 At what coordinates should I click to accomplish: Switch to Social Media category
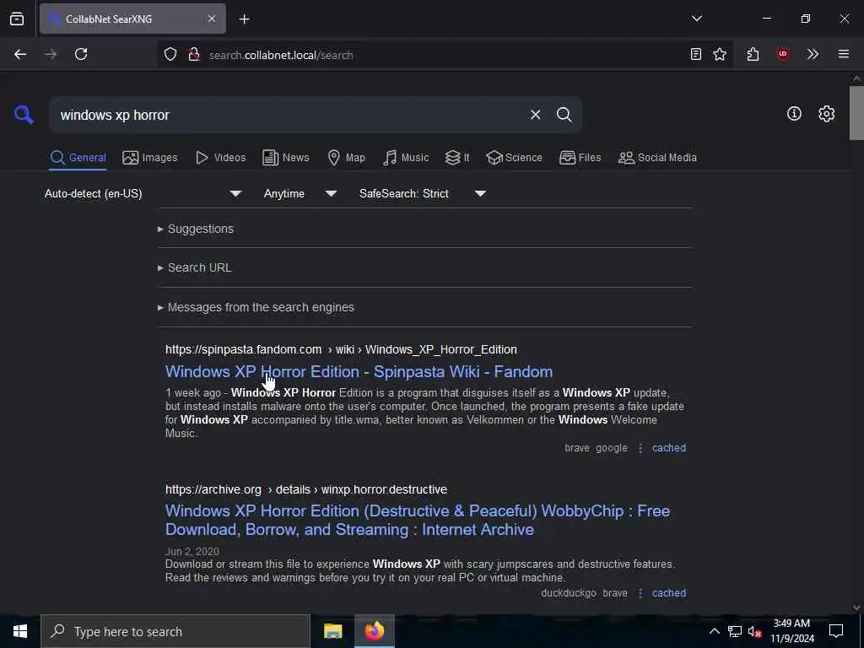[x=657, y=158]
